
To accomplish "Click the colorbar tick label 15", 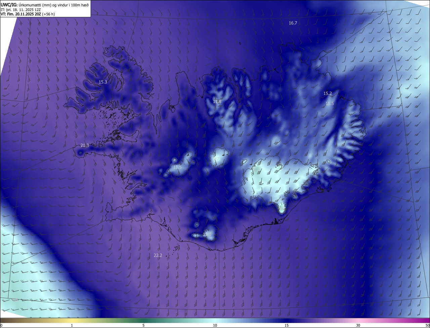I will (287, 325).
